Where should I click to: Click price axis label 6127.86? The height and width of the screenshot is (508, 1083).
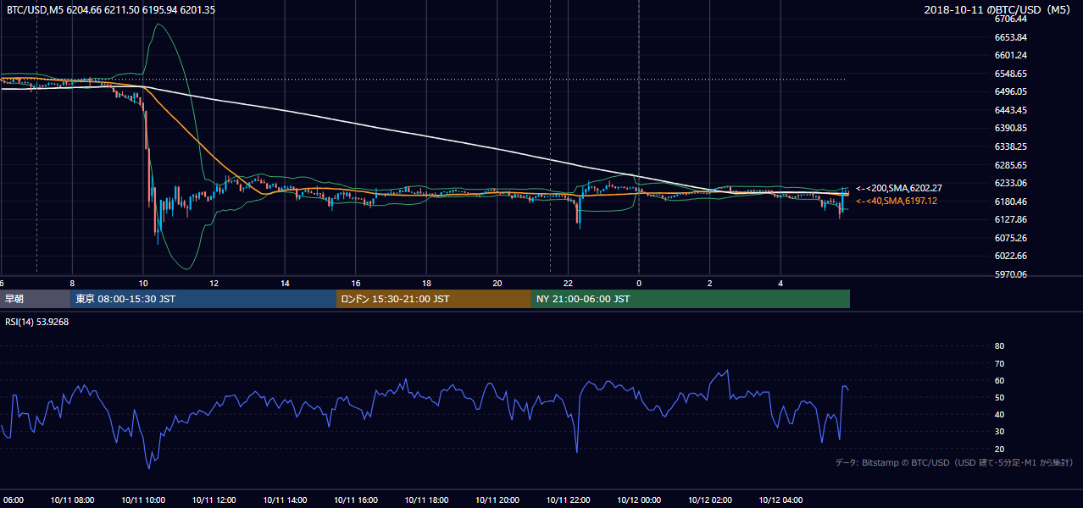click(1011, 219)
